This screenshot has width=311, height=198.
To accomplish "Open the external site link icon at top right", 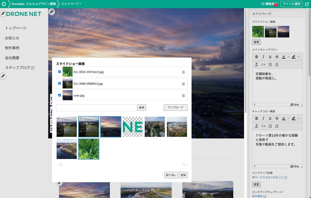I will pos(307,4).
